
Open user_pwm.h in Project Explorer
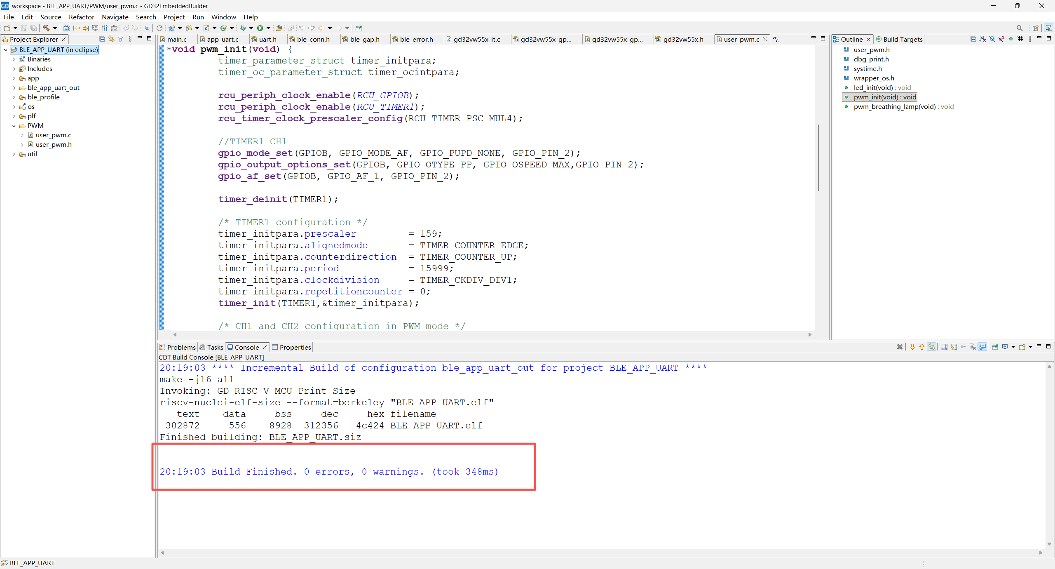54,145
